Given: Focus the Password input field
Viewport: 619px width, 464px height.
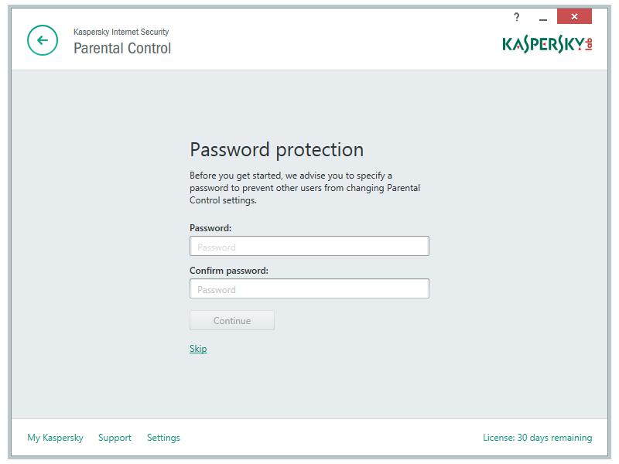Looking at the screenshot, I should (309, 246).
